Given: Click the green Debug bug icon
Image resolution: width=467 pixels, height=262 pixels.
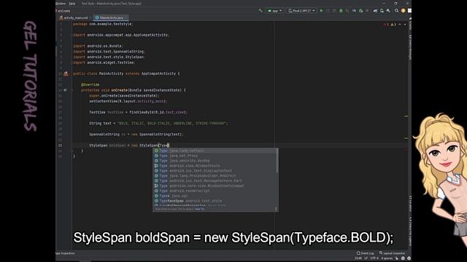Looking at the screenshot, I should tap(341, 11).
